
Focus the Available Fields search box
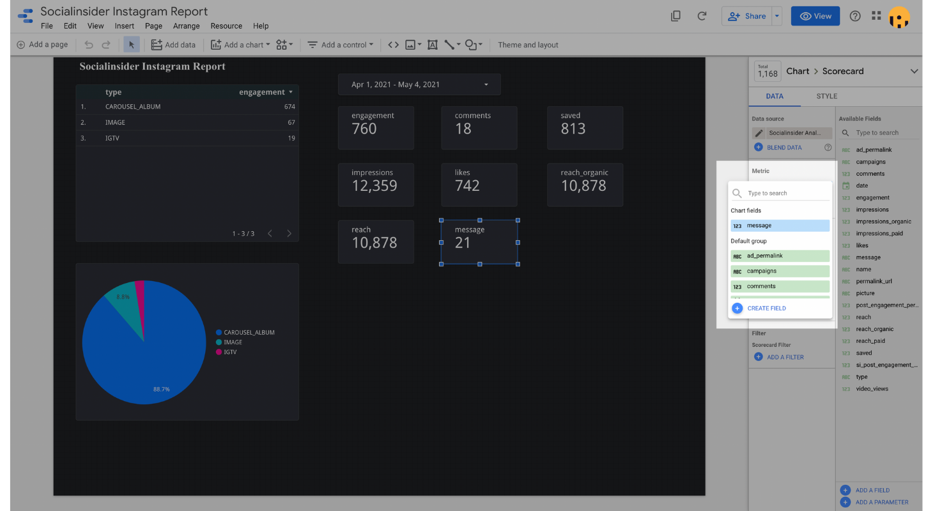879,133
